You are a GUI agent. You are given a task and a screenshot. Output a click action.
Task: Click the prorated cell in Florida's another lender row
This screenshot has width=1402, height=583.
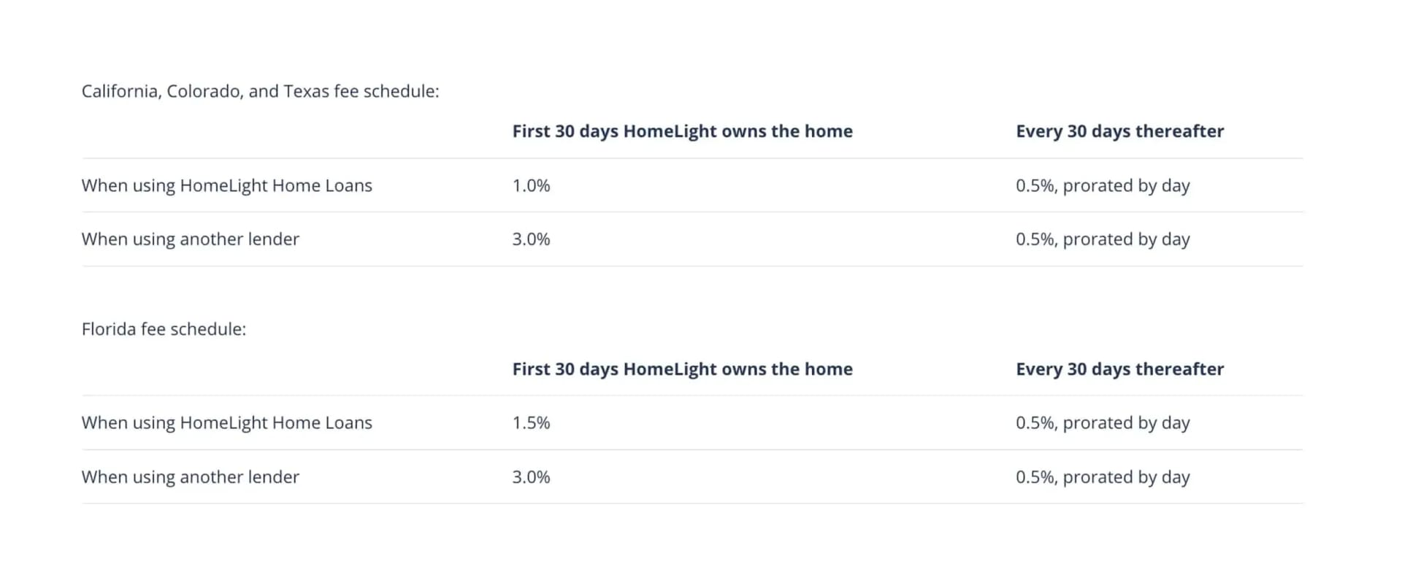pyautogui.click(x=1103, y=476)
